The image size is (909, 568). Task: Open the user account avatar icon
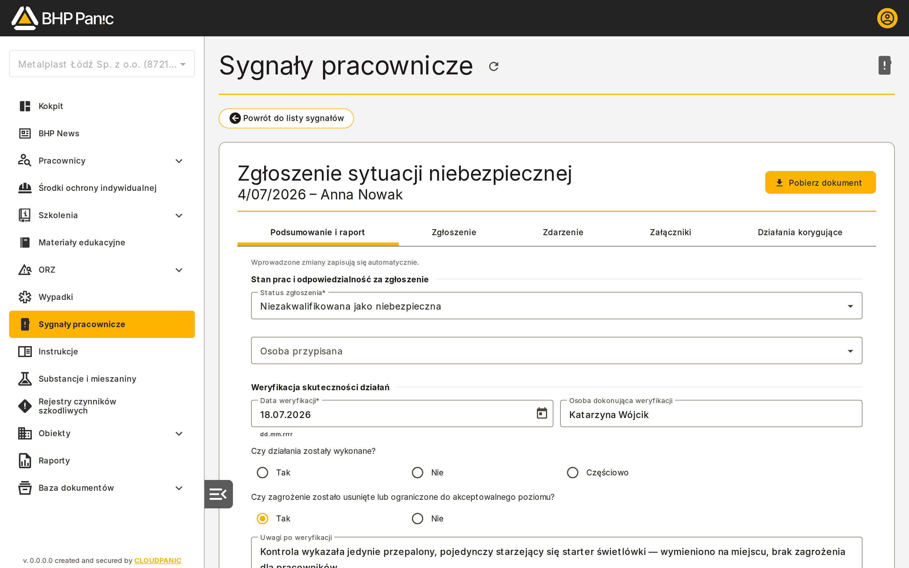click(x=887, y=18)
